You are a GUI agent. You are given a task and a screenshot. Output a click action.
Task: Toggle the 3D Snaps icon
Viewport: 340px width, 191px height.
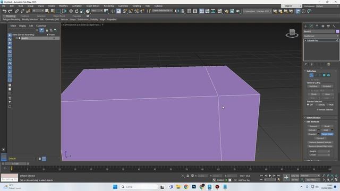coord(125,11)
